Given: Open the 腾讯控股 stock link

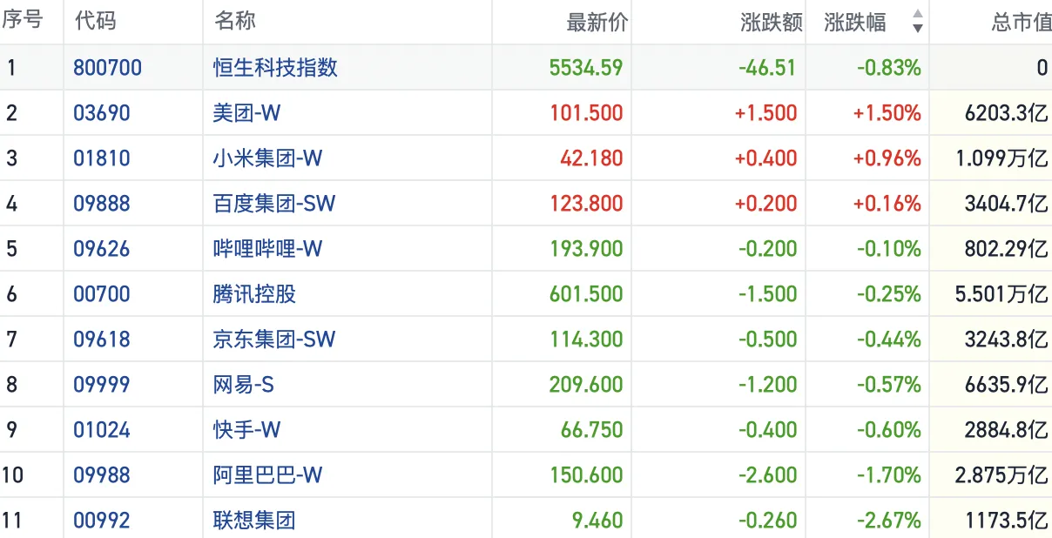Looking at the screenshot, I should (254, 293).
